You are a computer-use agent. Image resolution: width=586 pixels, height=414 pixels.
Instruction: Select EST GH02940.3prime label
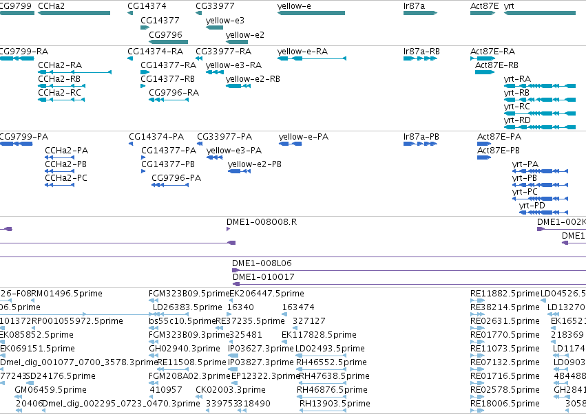tap(185, 349)
